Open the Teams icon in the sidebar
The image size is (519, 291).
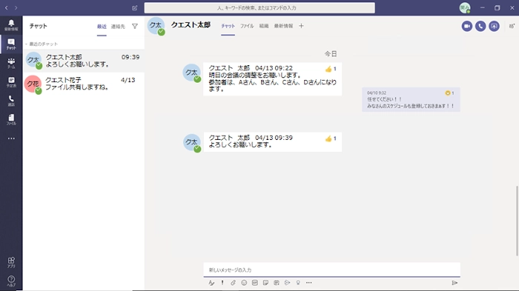coord(11,63)
